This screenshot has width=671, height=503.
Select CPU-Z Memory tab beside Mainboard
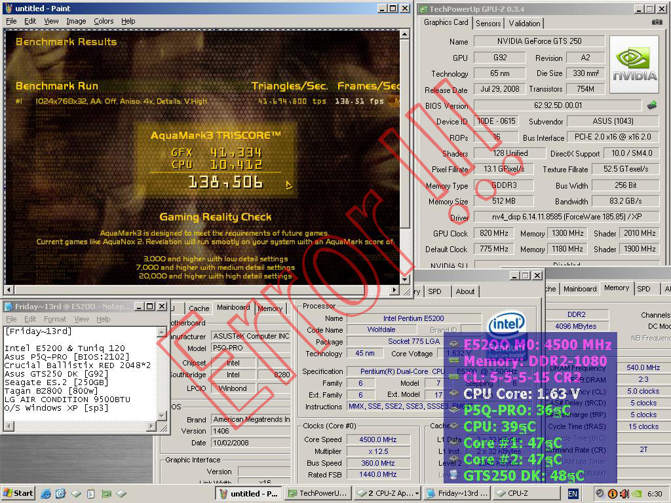270,308
